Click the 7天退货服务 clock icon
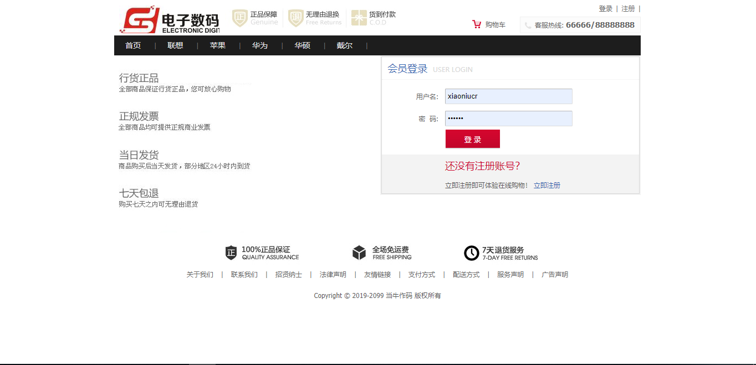This screenshot has width=756, height=365. [471, 253]
